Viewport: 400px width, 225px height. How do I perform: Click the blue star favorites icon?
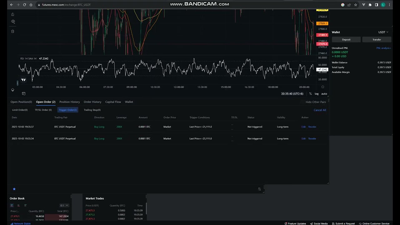pos(14,189)
